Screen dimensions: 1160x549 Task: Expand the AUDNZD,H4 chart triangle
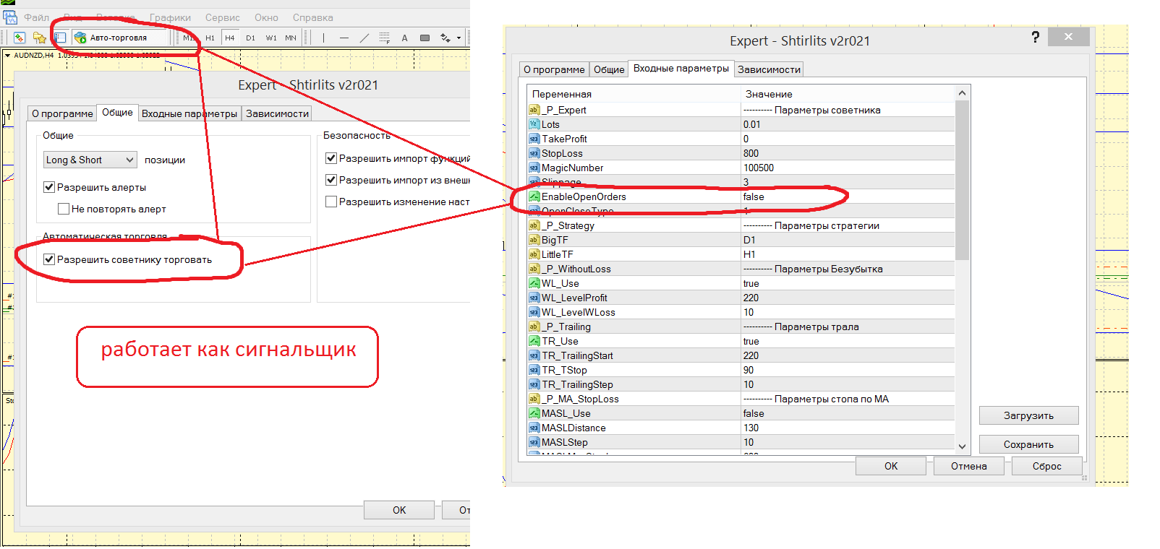pyautogui.click(x=7, y=55)
